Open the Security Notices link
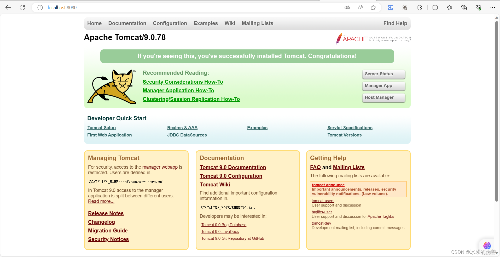 108,239
